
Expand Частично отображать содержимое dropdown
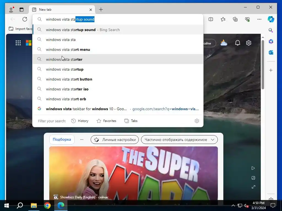[179, 140]
